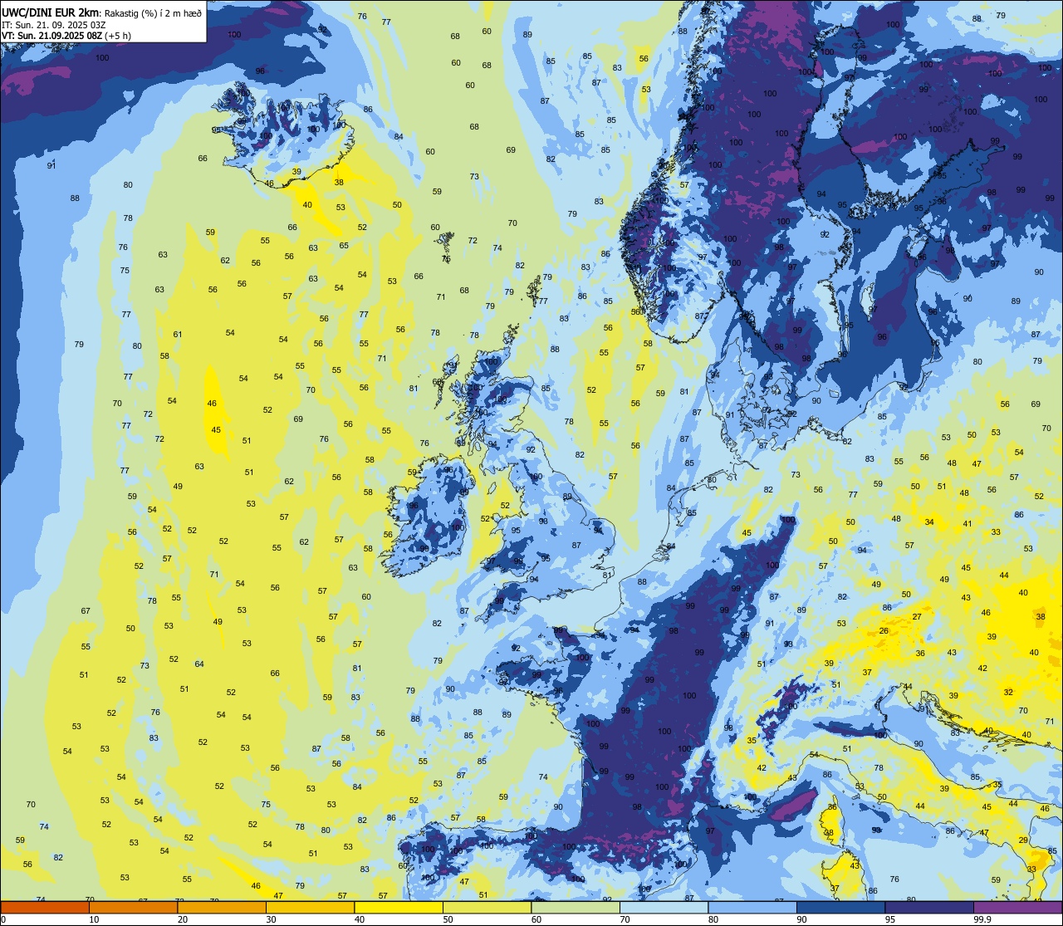The width and height of the screenshot is (1063, 926).
Task: Click the light orange 20–30 legend swatch
Action: coord(222,908)
